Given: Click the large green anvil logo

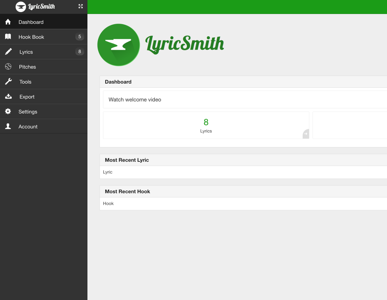Looking at the screenshot, I should point(119,45).
